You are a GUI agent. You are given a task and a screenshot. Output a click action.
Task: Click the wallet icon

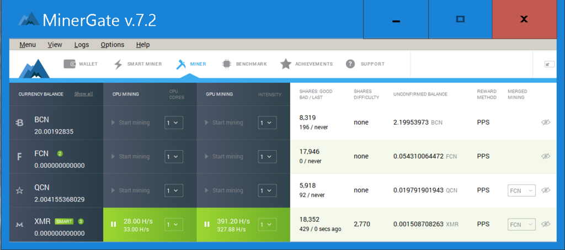click(70, 64)
